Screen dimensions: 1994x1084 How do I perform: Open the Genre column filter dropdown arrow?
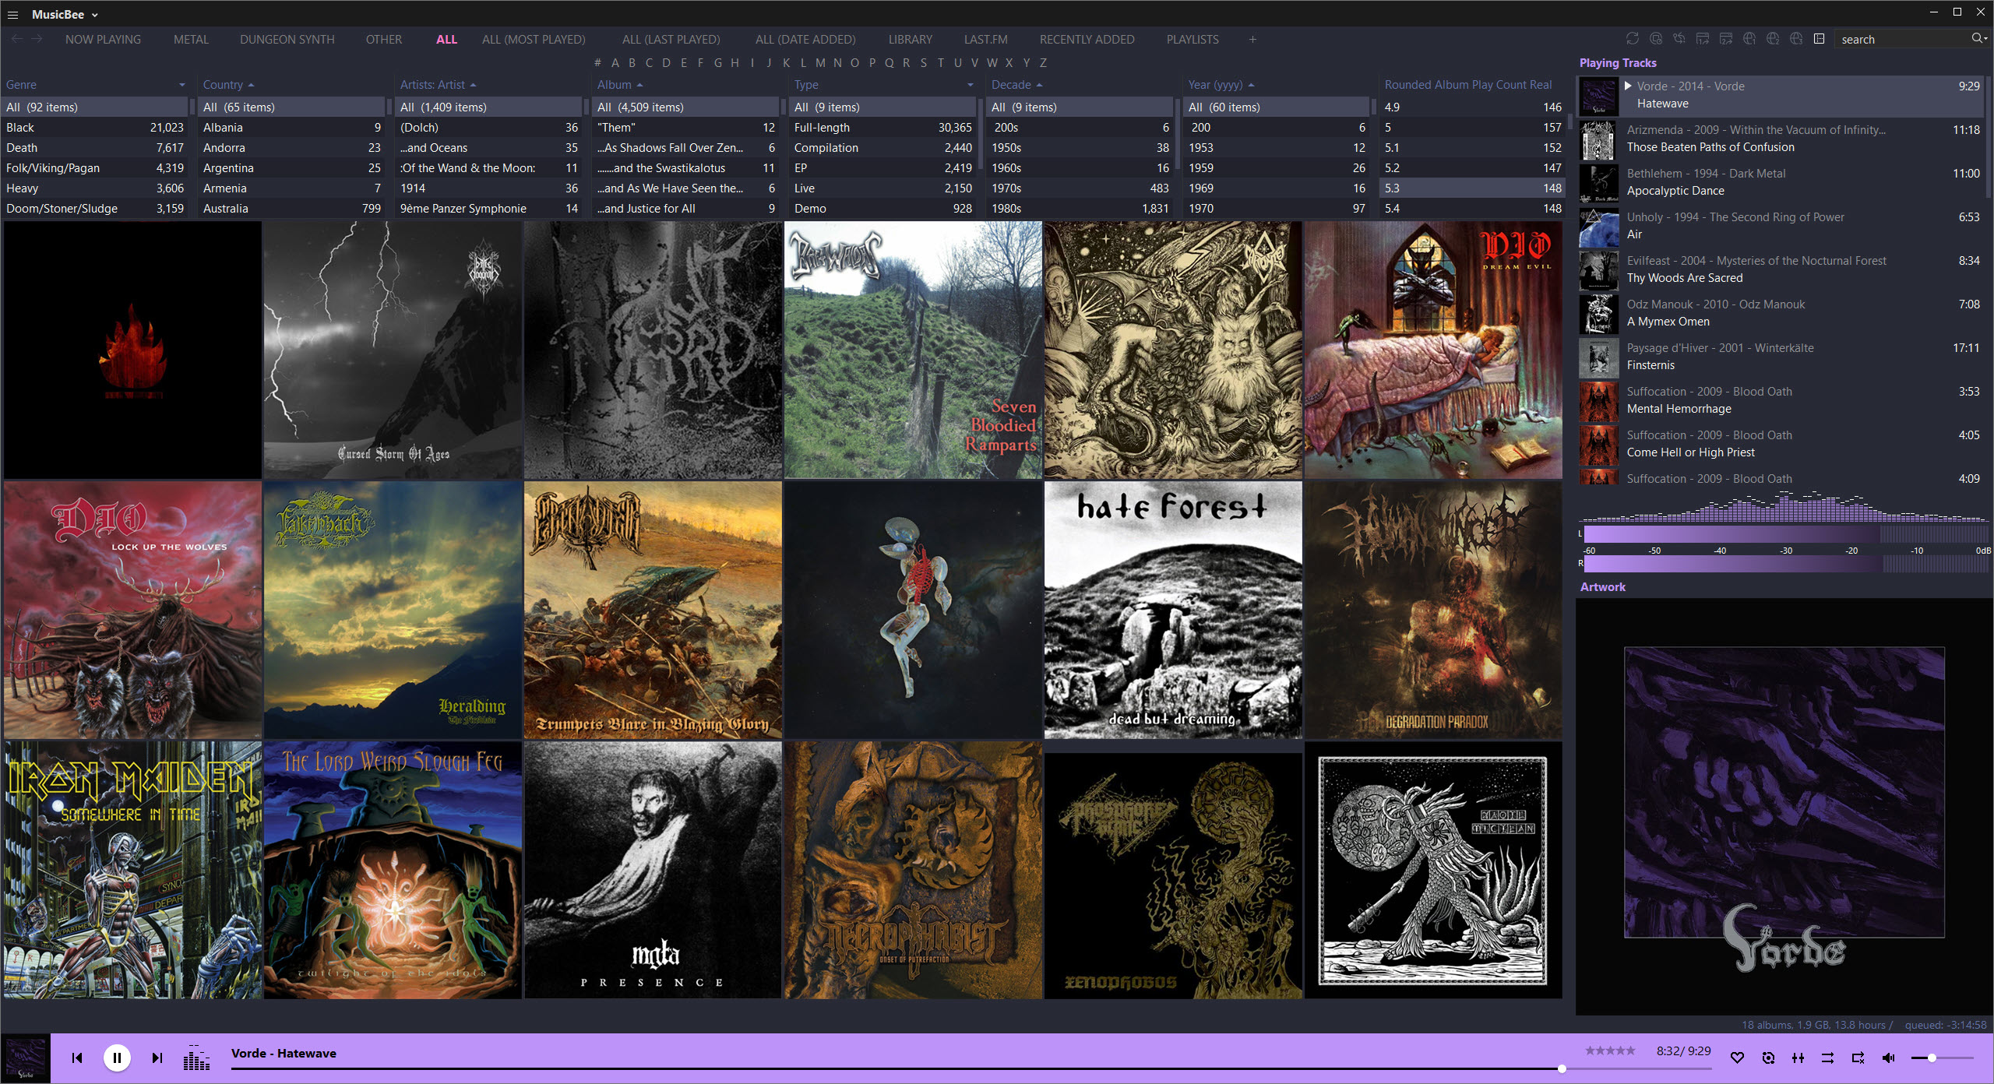pyautogui.click(x=181, y=85)
